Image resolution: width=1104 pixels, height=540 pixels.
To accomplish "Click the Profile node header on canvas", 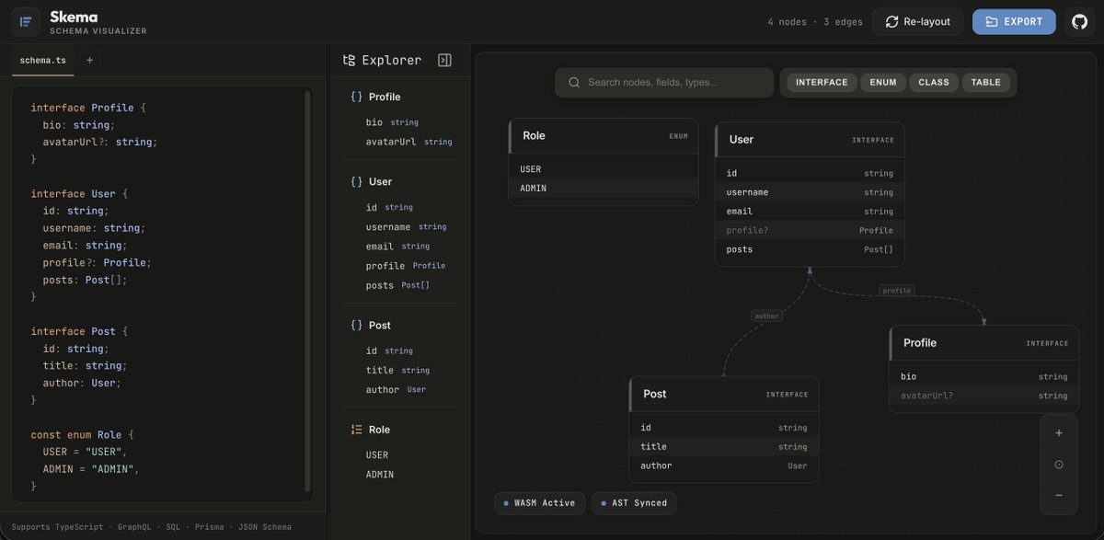I will (x=983, y=343).
